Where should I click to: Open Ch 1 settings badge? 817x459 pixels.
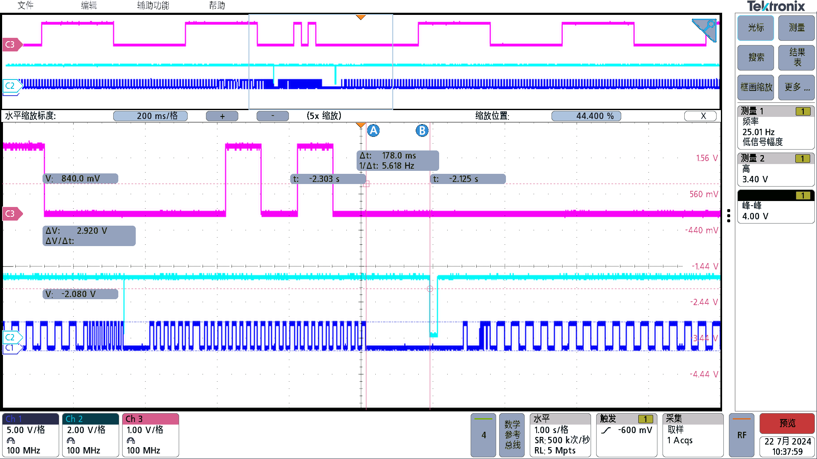(31, 435)
